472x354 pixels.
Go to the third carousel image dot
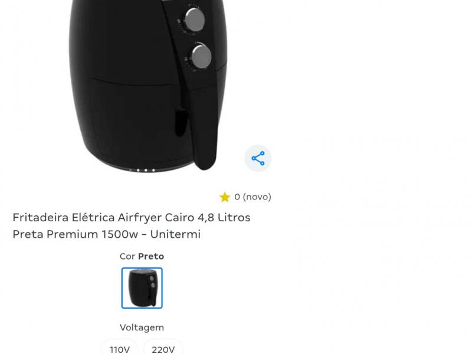coord(146,171)
